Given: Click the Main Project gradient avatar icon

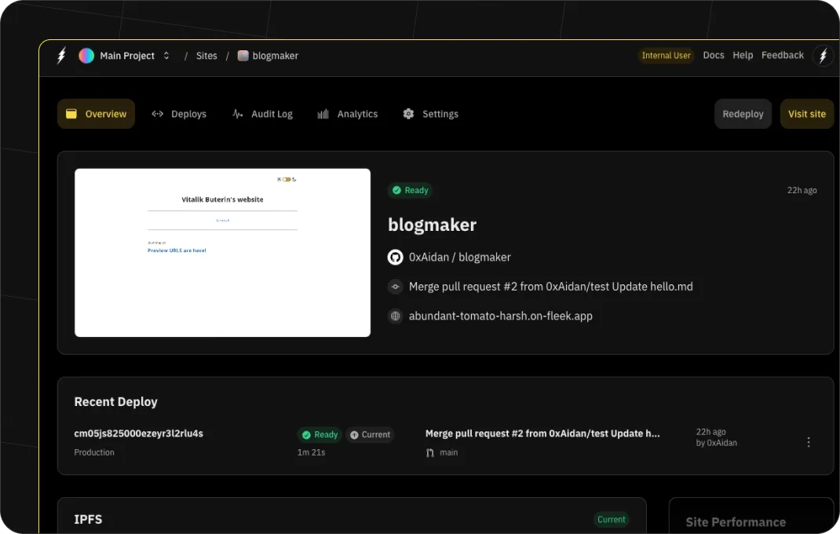Looking at the screenshot, I should pyautogui.click(x=86, y=56).
